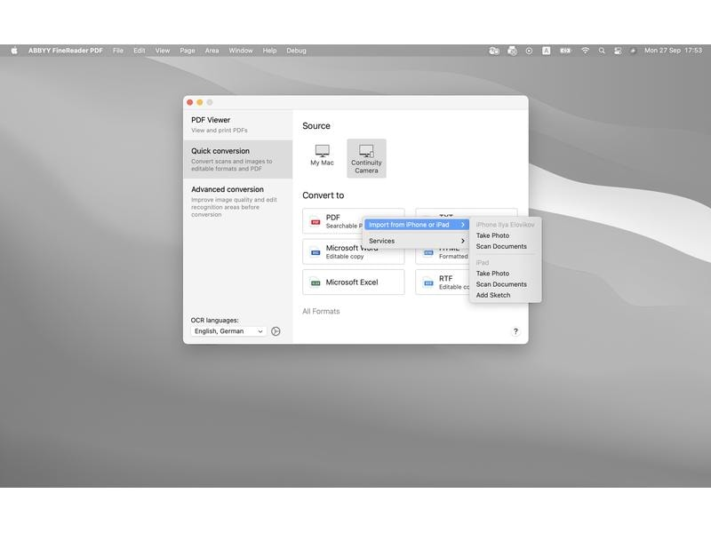Choose Add Sketch under iPad
Screen dimensions: 711x533
click(493, 295)
